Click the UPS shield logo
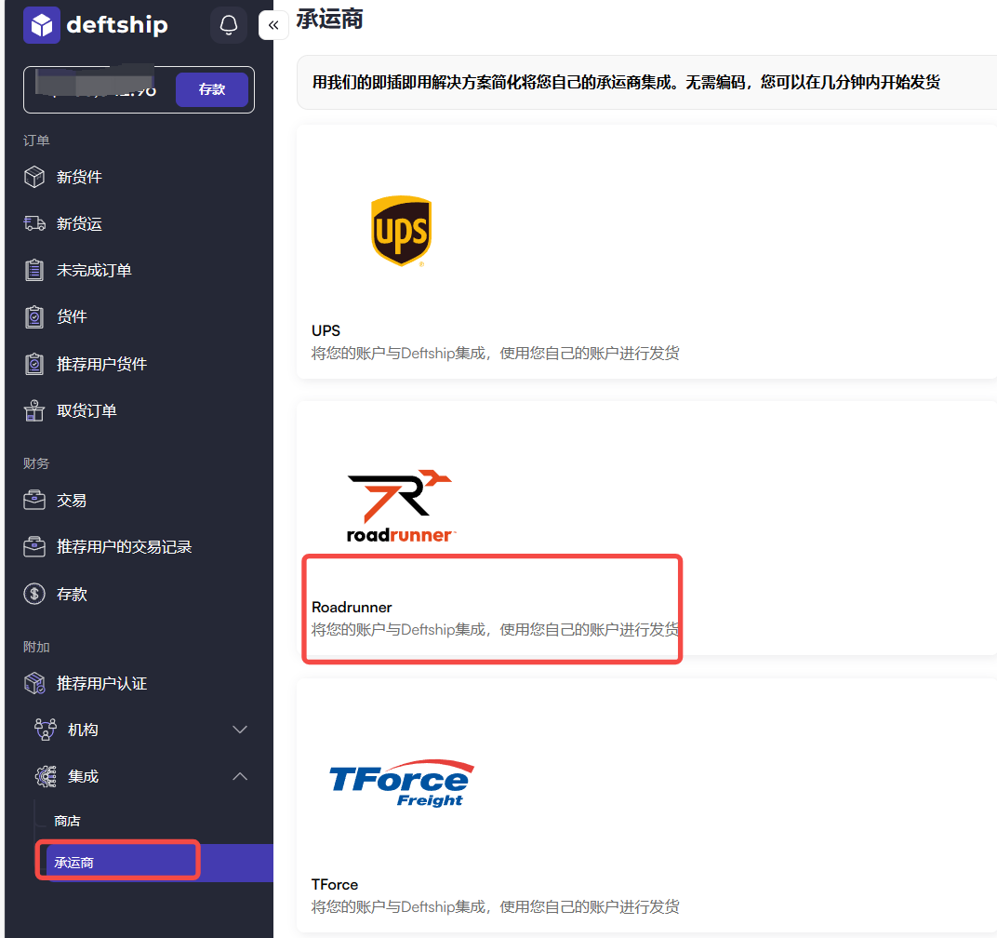Viewport: 997px width, 938px height. point(401,231)
